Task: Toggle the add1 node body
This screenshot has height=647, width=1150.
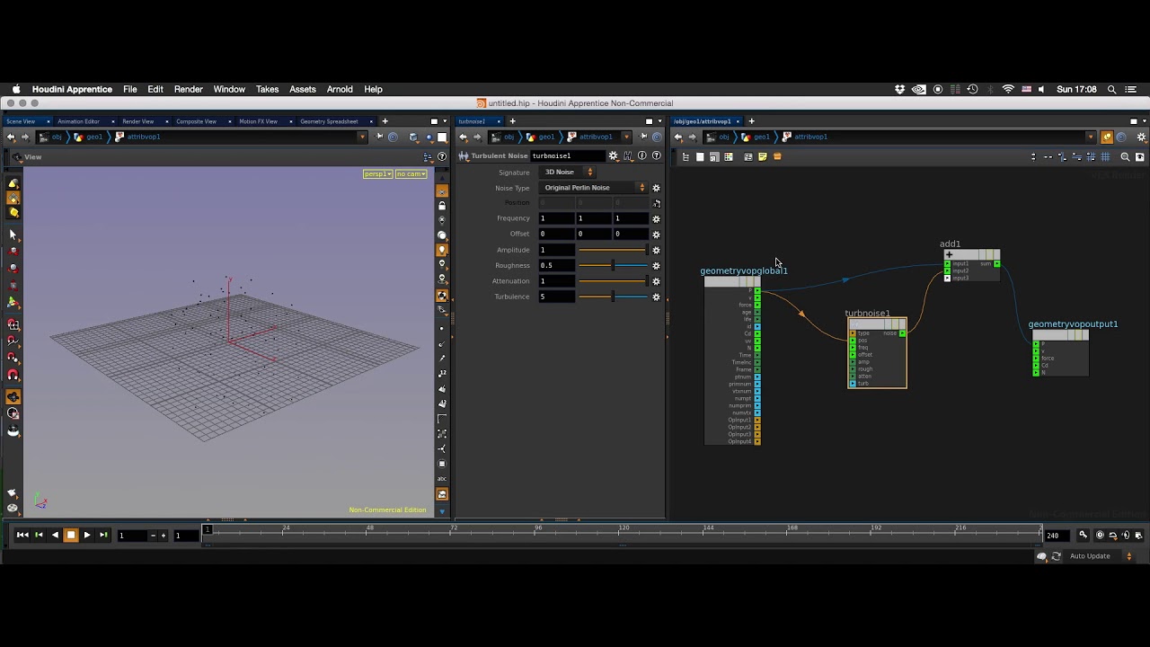Action: pos(971,254)
